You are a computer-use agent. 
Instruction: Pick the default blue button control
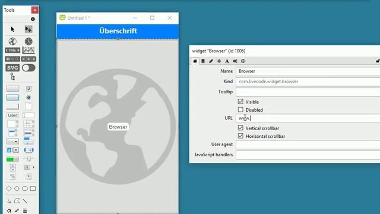click(12, 97)
